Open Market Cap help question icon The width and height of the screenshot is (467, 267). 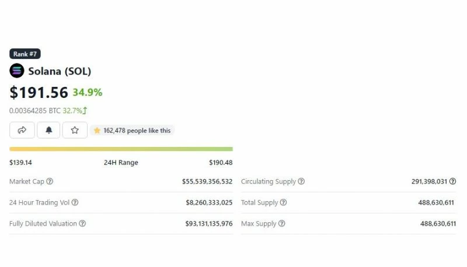pyautogui.click(x=50, y=181)
